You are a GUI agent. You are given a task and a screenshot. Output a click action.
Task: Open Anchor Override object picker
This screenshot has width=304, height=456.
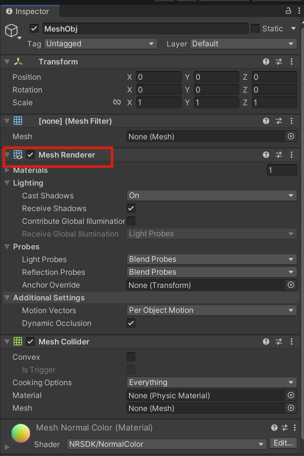(x=291, y=285)
